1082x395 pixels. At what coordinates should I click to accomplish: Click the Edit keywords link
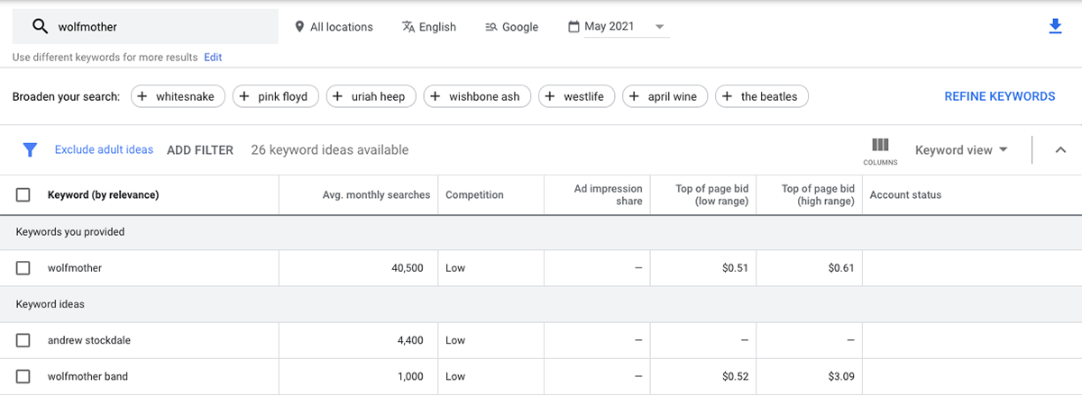[213, 58]
